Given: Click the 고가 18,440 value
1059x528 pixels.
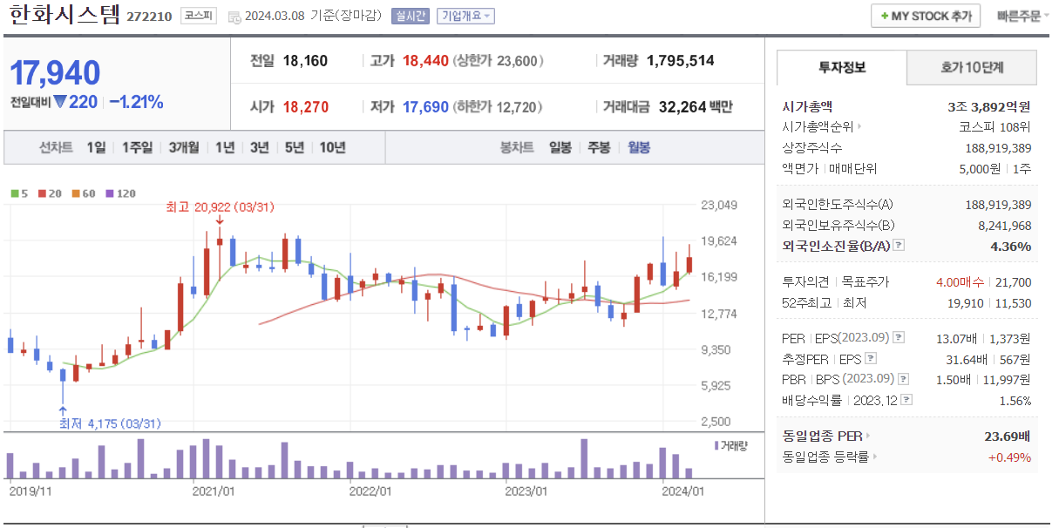Looking at the screenshot, I should click(425, 61).
